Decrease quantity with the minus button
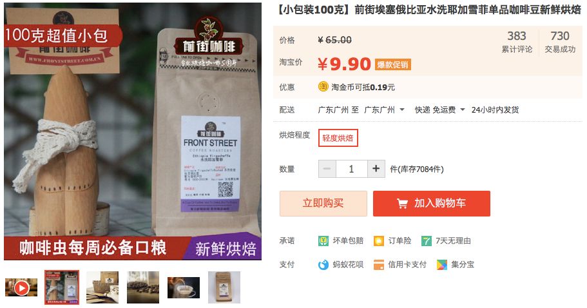Viewport: 587px width, 308px height. tap(327, 169)
